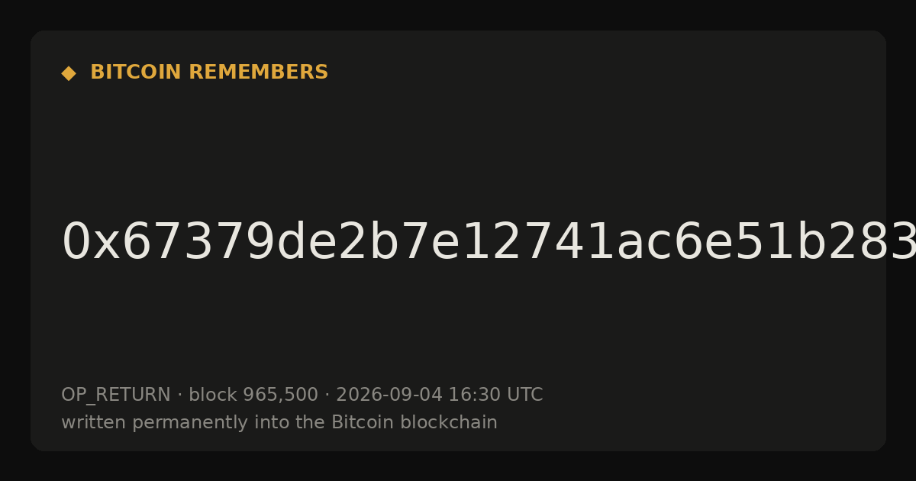Click the OP_RETURN label
Image resolution: width=916 pixels, height=481 pixels.
(116, 395)
